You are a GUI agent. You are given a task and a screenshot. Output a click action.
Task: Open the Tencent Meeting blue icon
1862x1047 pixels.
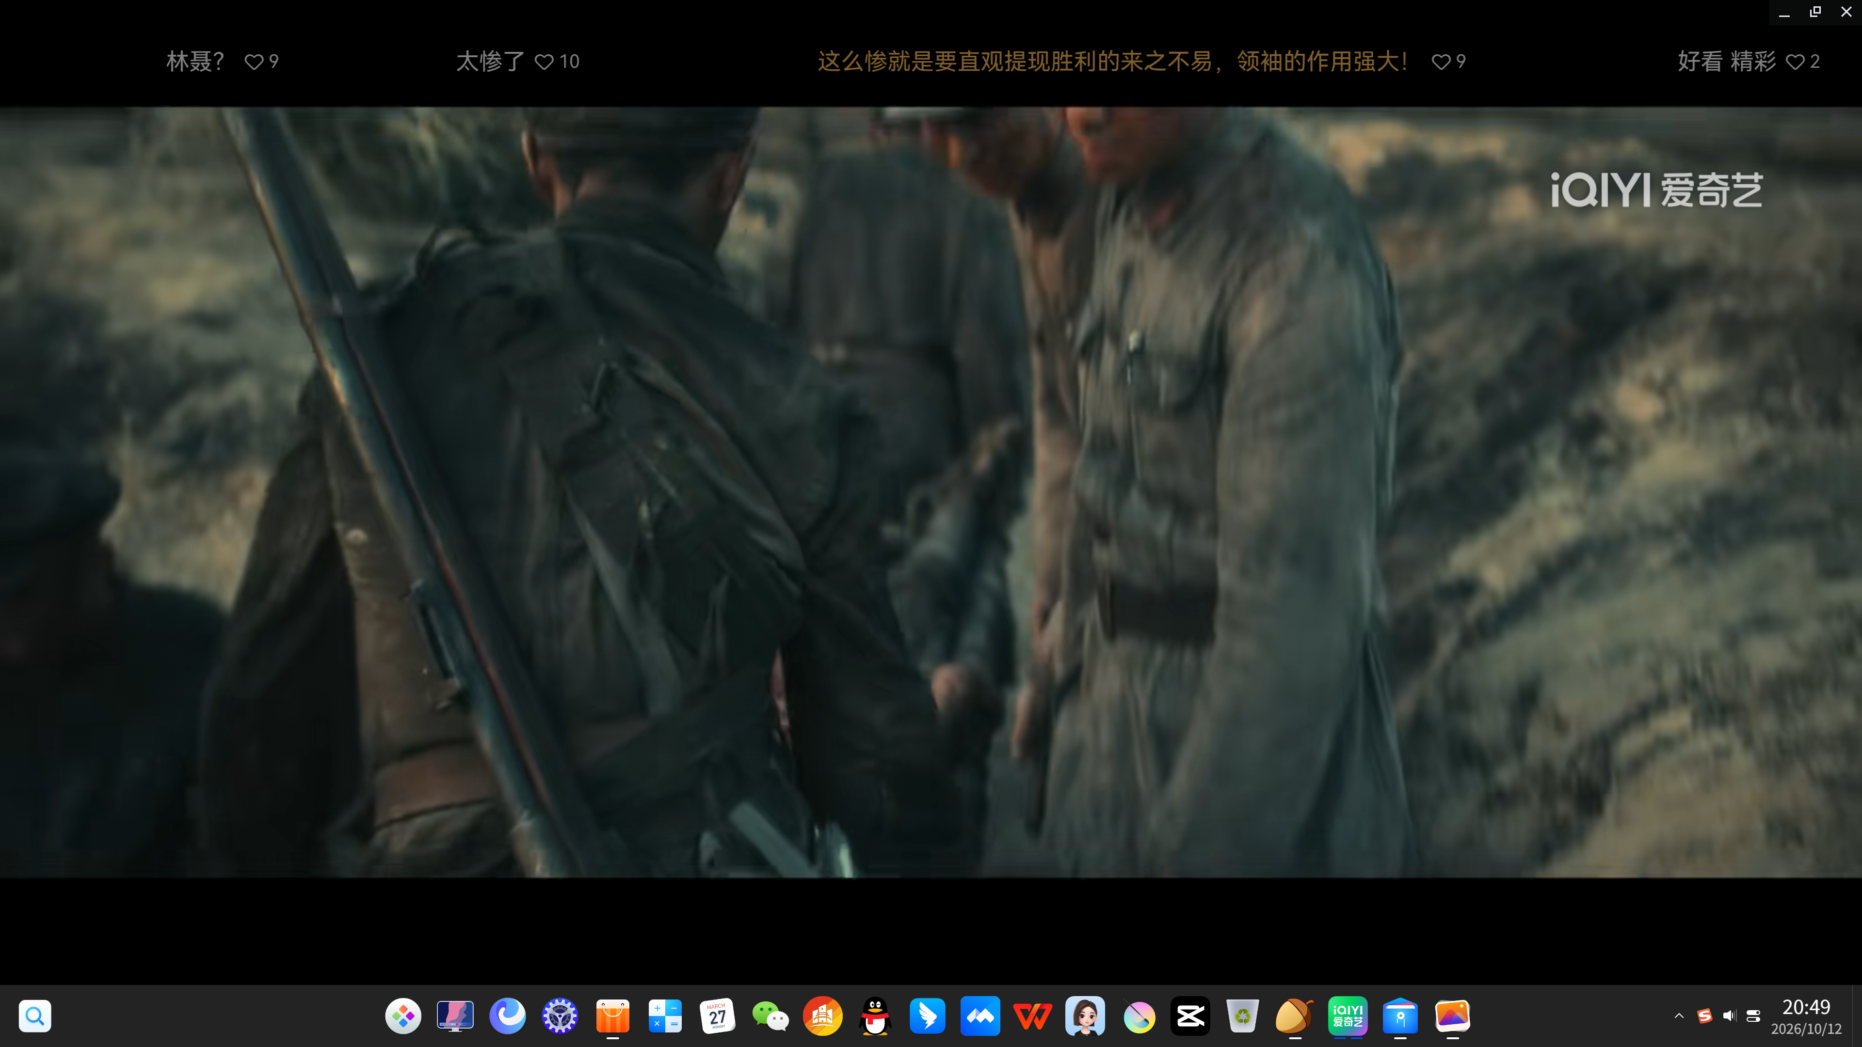point(980,1016)
